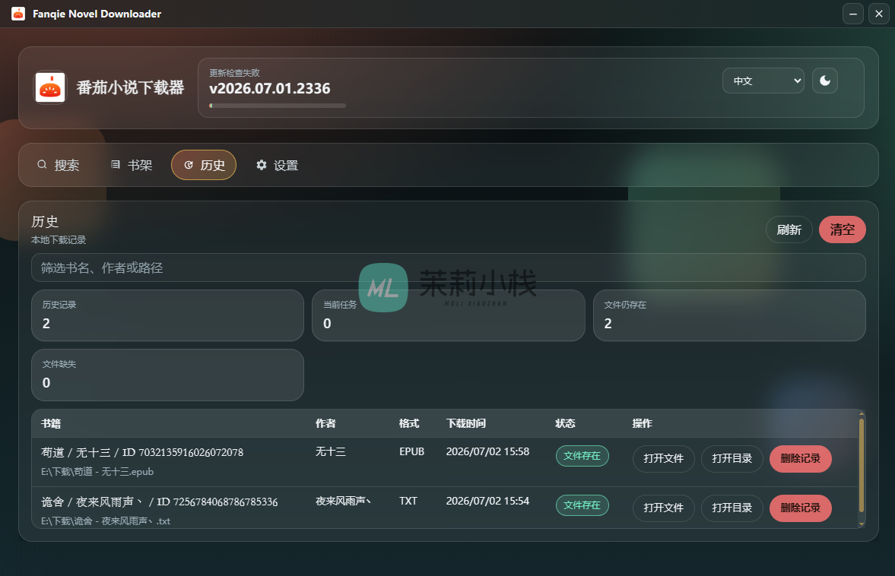Click EPUB format cell
Image resolution: width=895 pixels, height=576 pixels.
(x=411, y=451)
